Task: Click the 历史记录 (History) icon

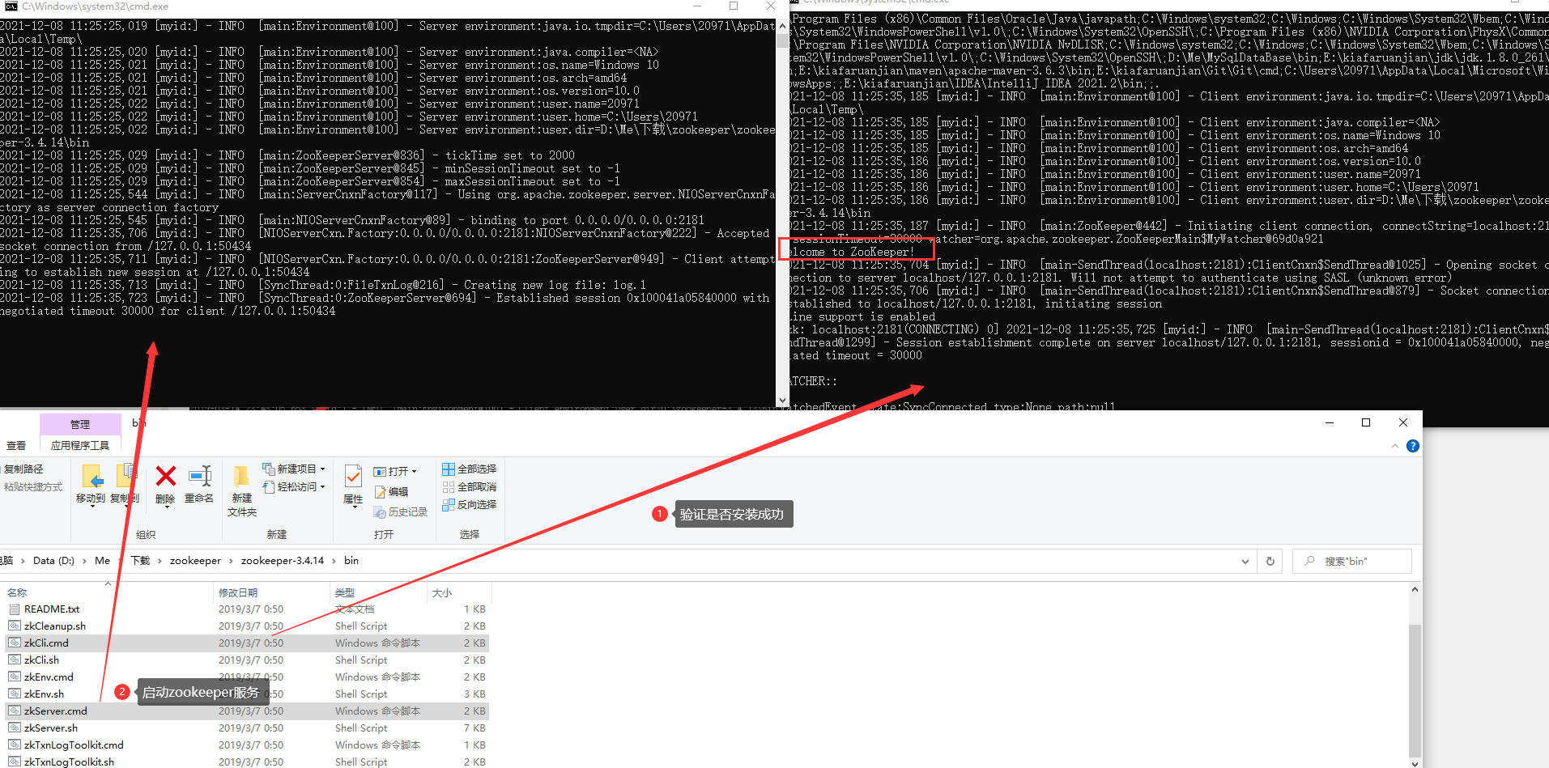Action: 400,511
